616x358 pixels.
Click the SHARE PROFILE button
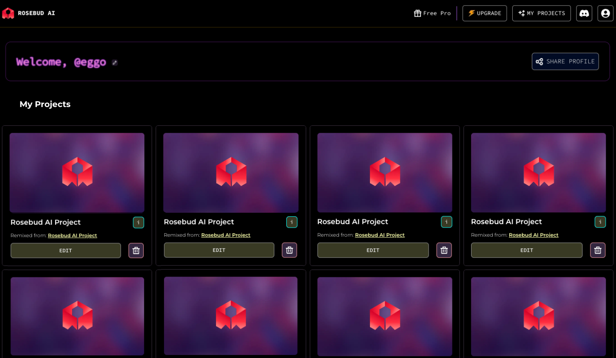tap(565, 62)
